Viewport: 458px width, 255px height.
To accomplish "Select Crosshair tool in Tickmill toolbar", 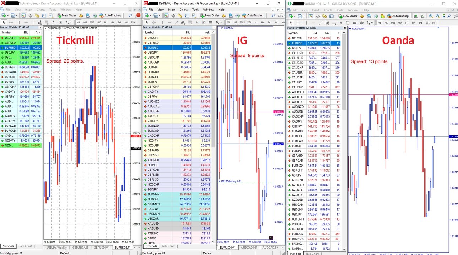I will point(11,22).
